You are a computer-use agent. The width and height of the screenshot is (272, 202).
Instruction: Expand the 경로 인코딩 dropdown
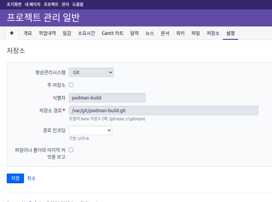(x=90, y=130)
